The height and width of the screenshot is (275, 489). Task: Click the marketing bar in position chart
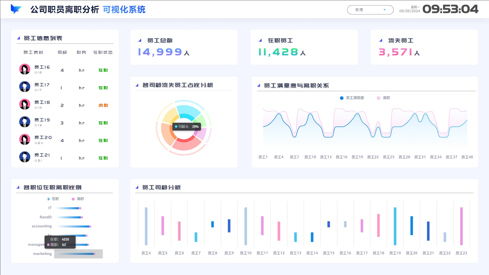click(76, 254)
